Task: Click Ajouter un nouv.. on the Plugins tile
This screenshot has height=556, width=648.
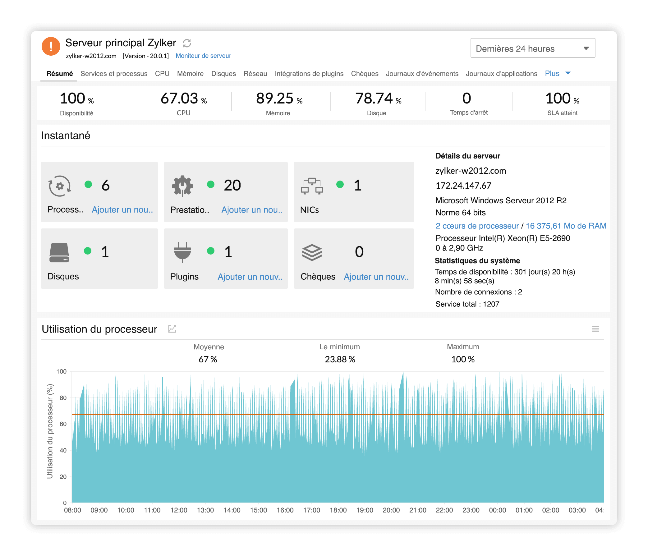Action: pyautogui.click(x=250, y=276)
